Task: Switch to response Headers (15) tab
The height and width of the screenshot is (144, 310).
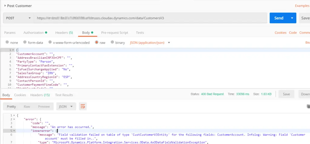Action: click(x=40, y=95)
